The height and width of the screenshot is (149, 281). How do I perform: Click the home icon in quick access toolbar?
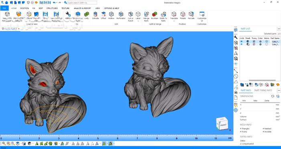click(7, 2)
